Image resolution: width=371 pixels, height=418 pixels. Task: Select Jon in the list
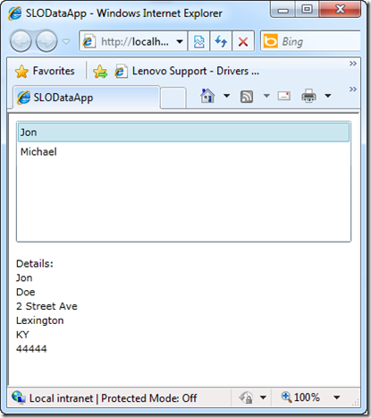[183, 132]
